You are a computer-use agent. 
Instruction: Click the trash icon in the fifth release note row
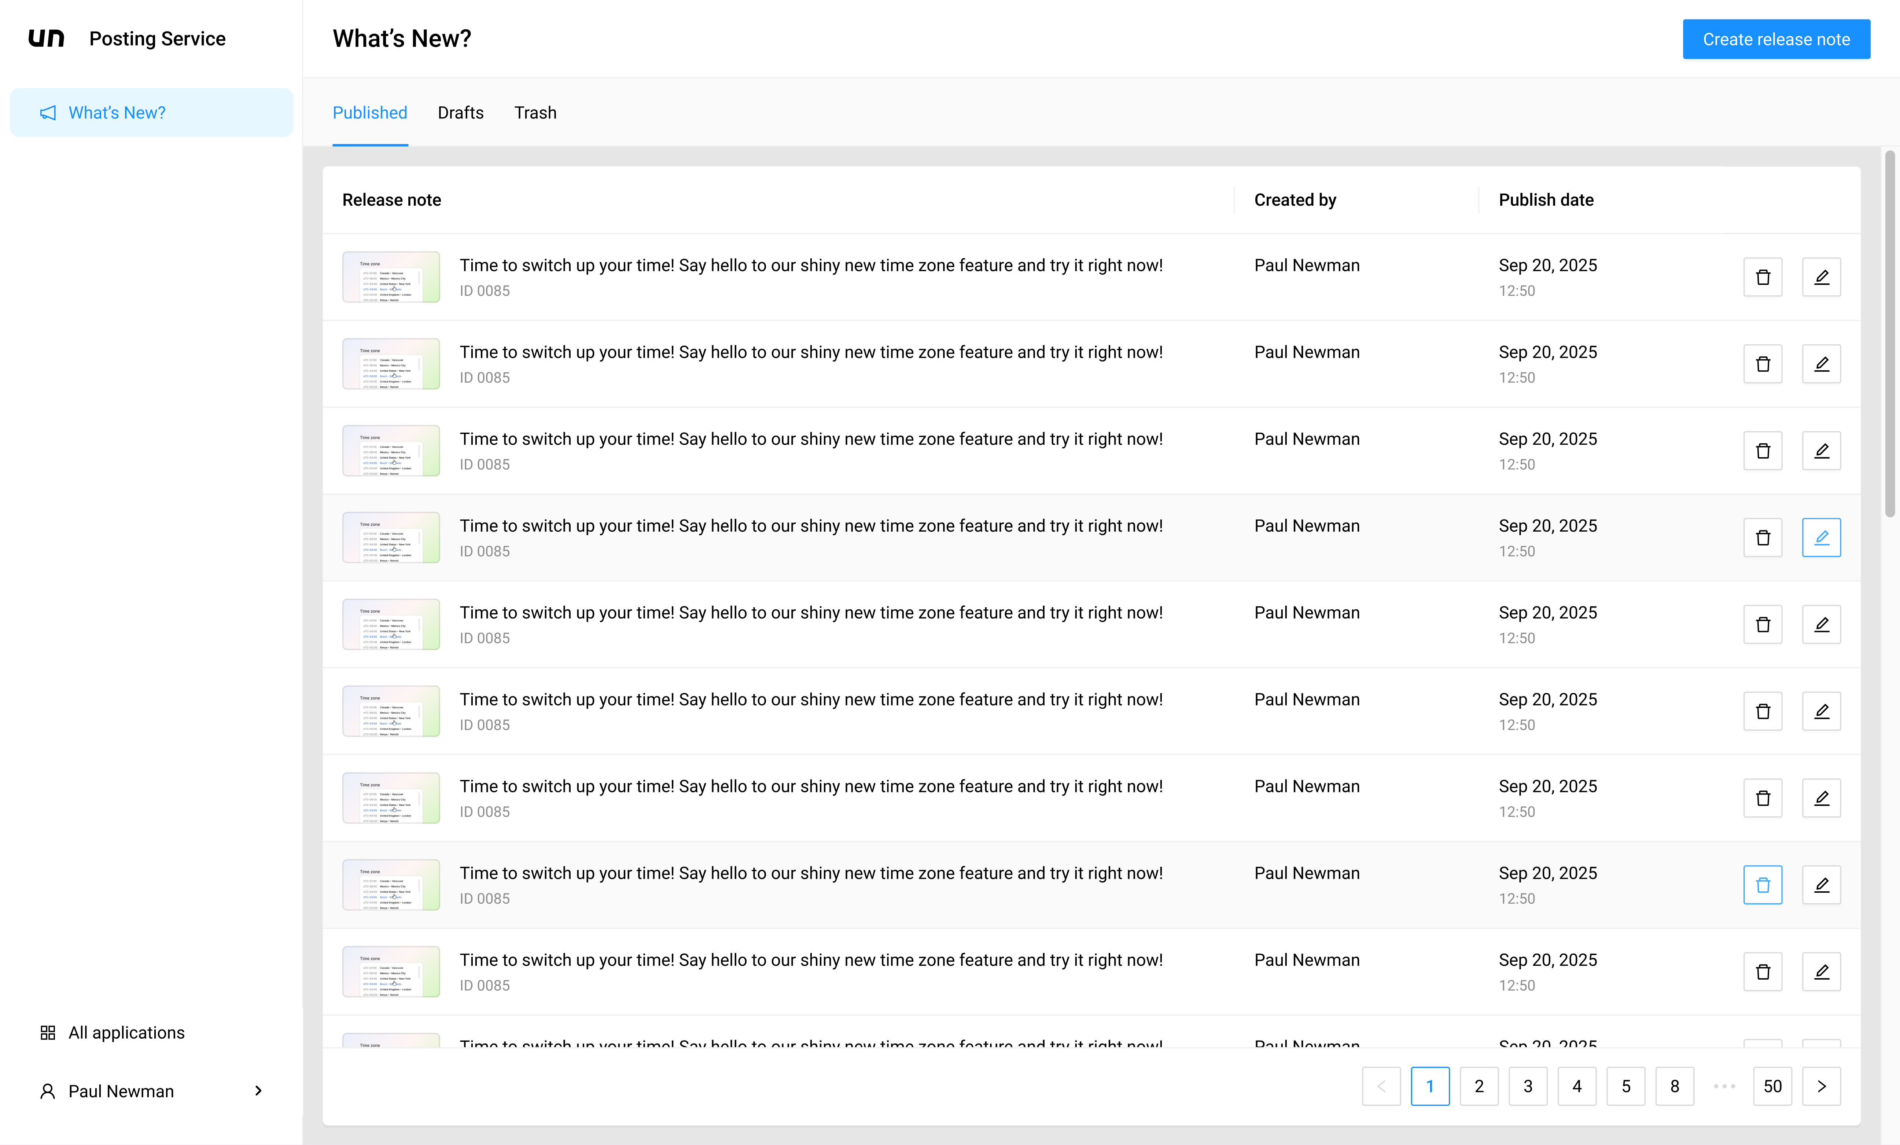tap(1763, 624)
